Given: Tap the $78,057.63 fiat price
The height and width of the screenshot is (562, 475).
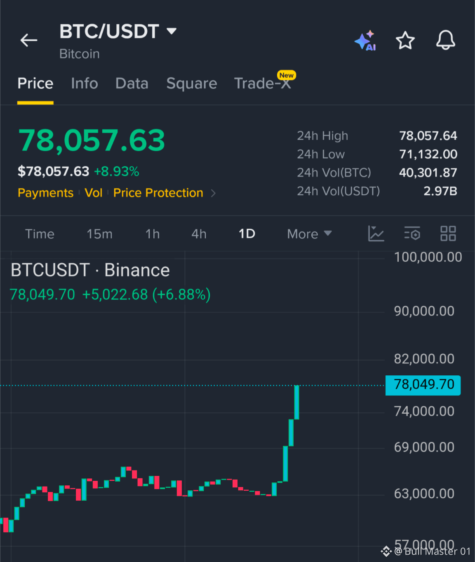Looking at the screenshot, I should 53,171.
